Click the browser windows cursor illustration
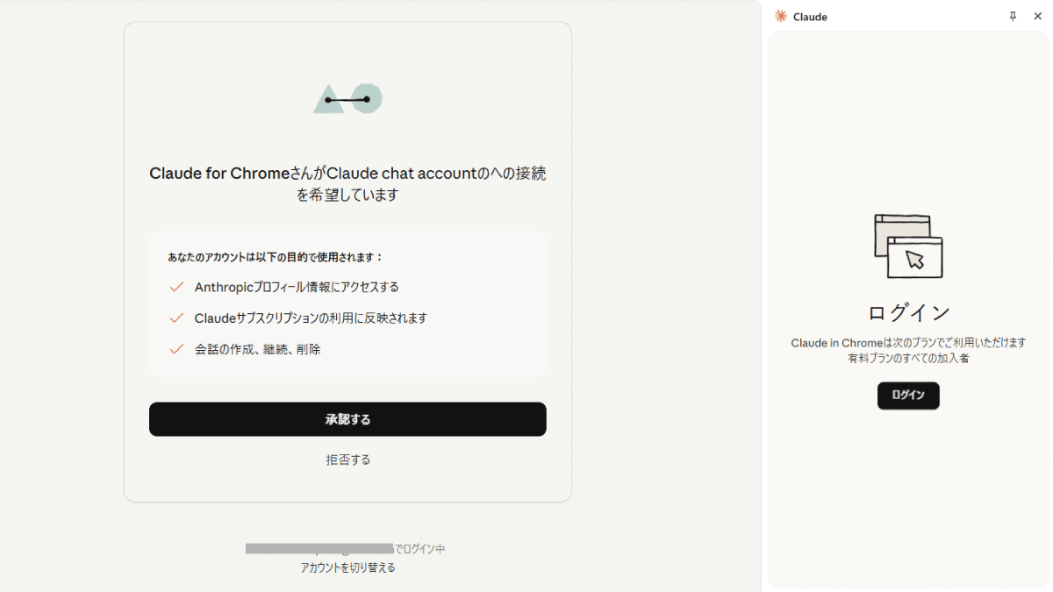This screenshot has width=1053, height=592. pos(908,246)
